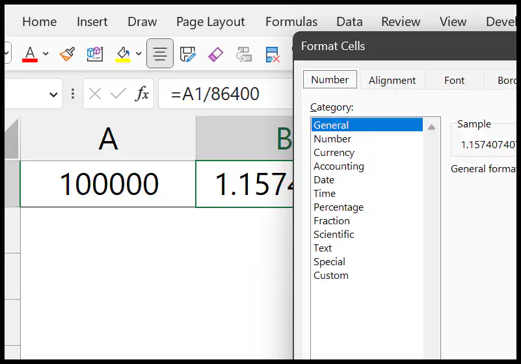The height and width of the screenshot is (364, 521).
Task: Choose the Custom category
Action: click(x=367, y=276)
